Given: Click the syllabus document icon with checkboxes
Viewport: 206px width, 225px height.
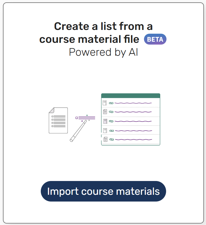Looking at the screenshot, I should [58, 120].
